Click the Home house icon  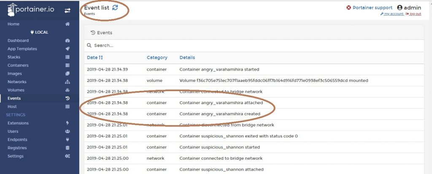coord(67,24)
